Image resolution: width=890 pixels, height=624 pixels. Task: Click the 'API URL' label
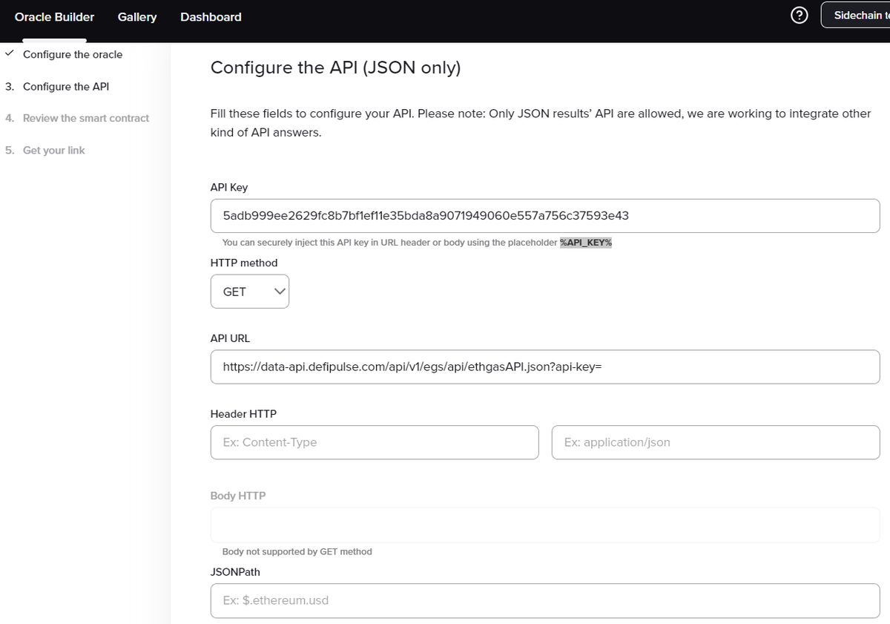tap(230, 338)
